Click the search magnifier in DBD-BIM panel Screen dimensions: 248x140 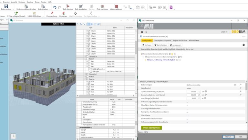[146, 32]
